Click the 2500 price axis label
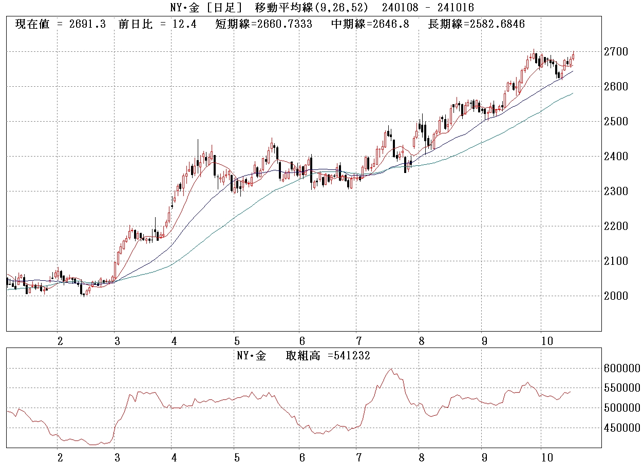The width and height of the screenshot is (644, 463). tap(616, 122)
